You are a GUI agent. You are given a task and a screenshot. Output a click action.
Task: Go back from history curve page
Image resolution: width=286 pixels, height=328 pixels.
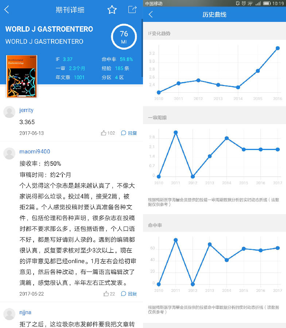[151, 15]
